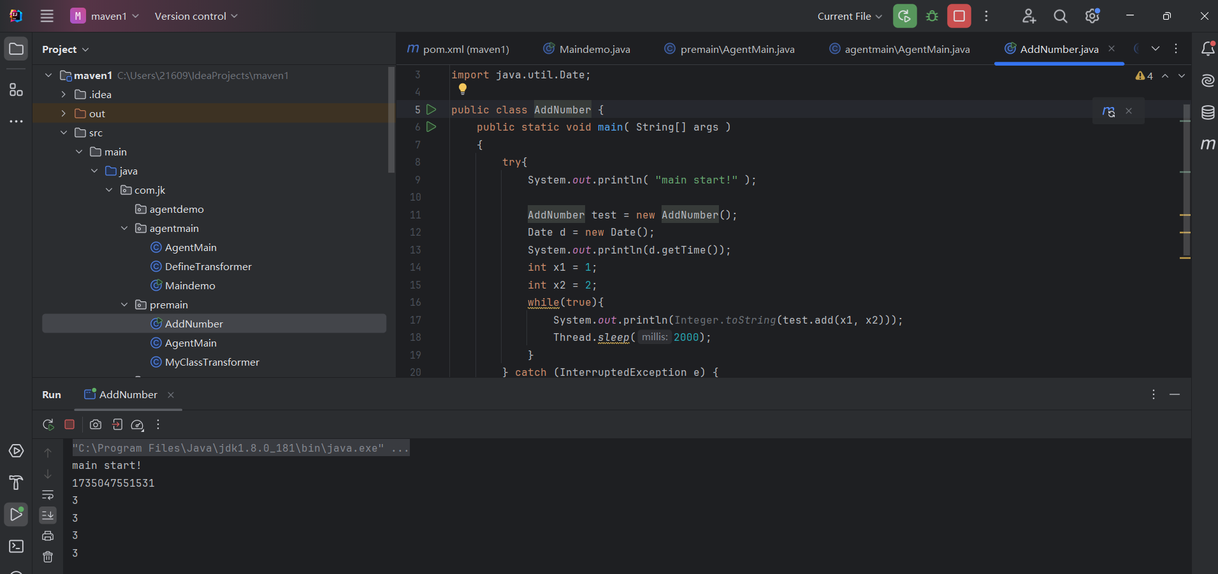Run class AddNumber gutter arrow line 5
The width and height of the screenshot is (1218, 574).
(431, 110)
